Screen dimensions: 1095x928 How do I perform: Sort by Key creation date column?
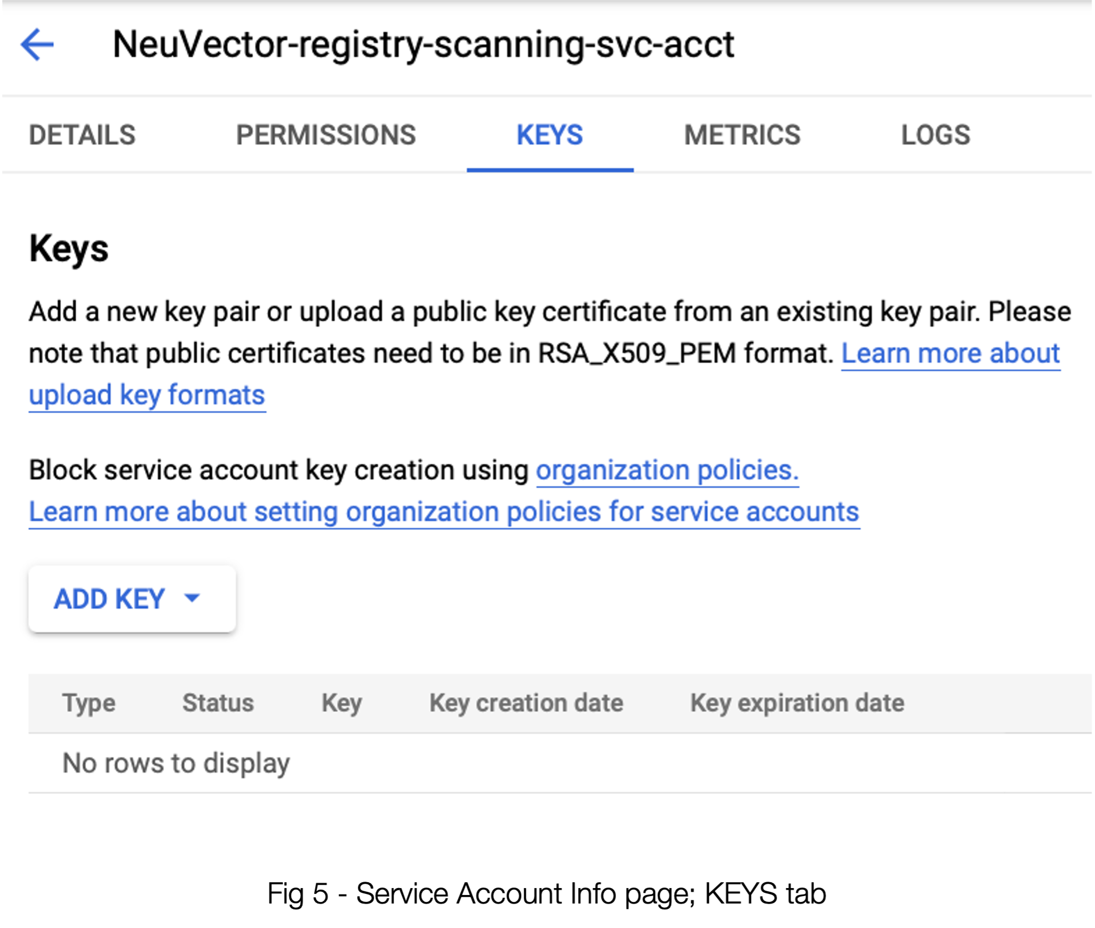coord(526,703)
